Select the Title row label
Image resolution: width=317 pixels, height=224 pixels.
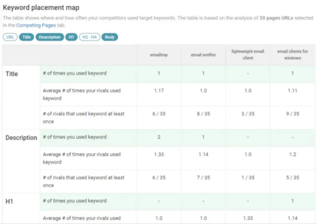click(x=12, y=74)
